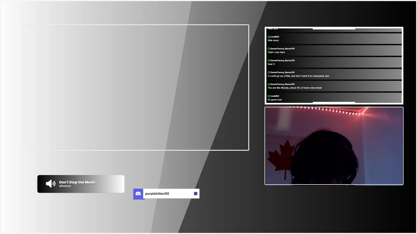Click the speaker icon in the music widget
Viewport: 417px width, 234px height.
point(51,184)
